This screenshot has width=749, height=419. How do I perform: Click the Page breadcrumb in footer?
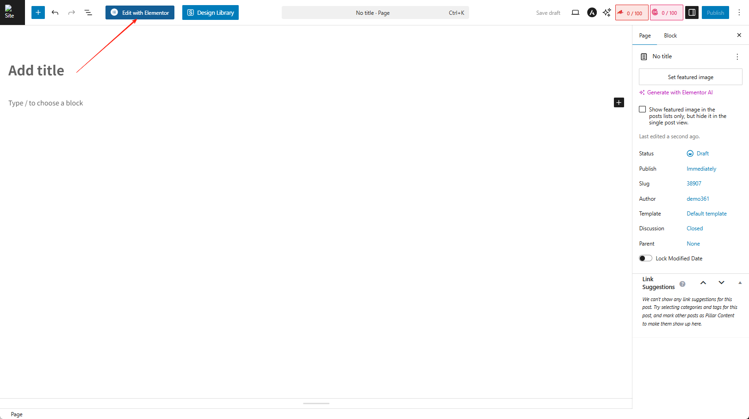click(17, 414)
